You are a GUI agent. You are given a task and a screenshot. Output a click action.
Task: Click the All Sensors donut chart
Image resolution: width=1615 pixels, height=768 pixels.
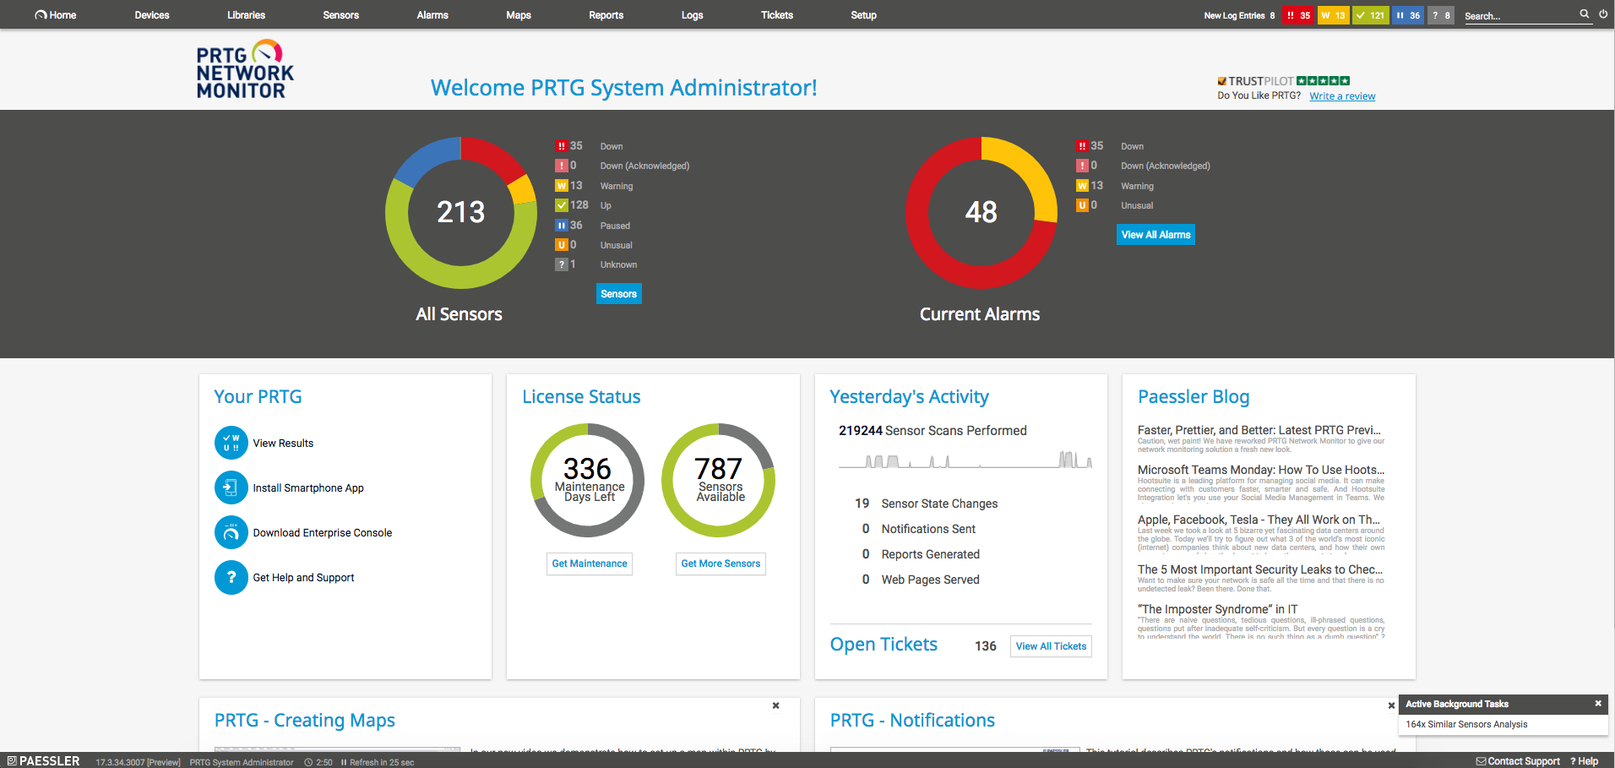coord(461,212)
